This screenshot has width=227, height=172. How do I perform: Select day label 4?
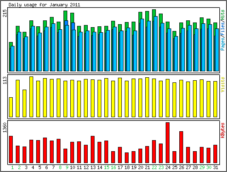[x=33, y=167]
